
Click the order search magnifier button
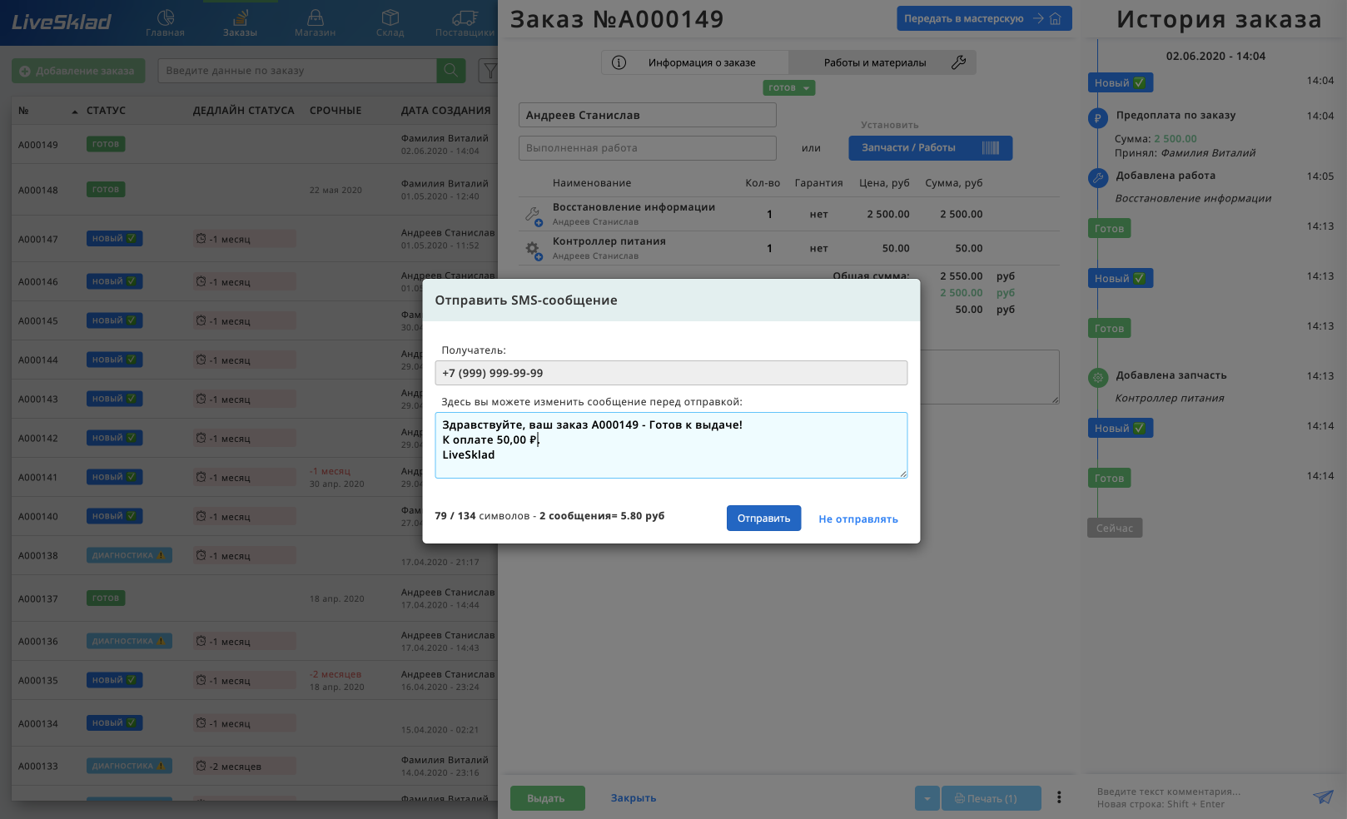pos(450,71)
